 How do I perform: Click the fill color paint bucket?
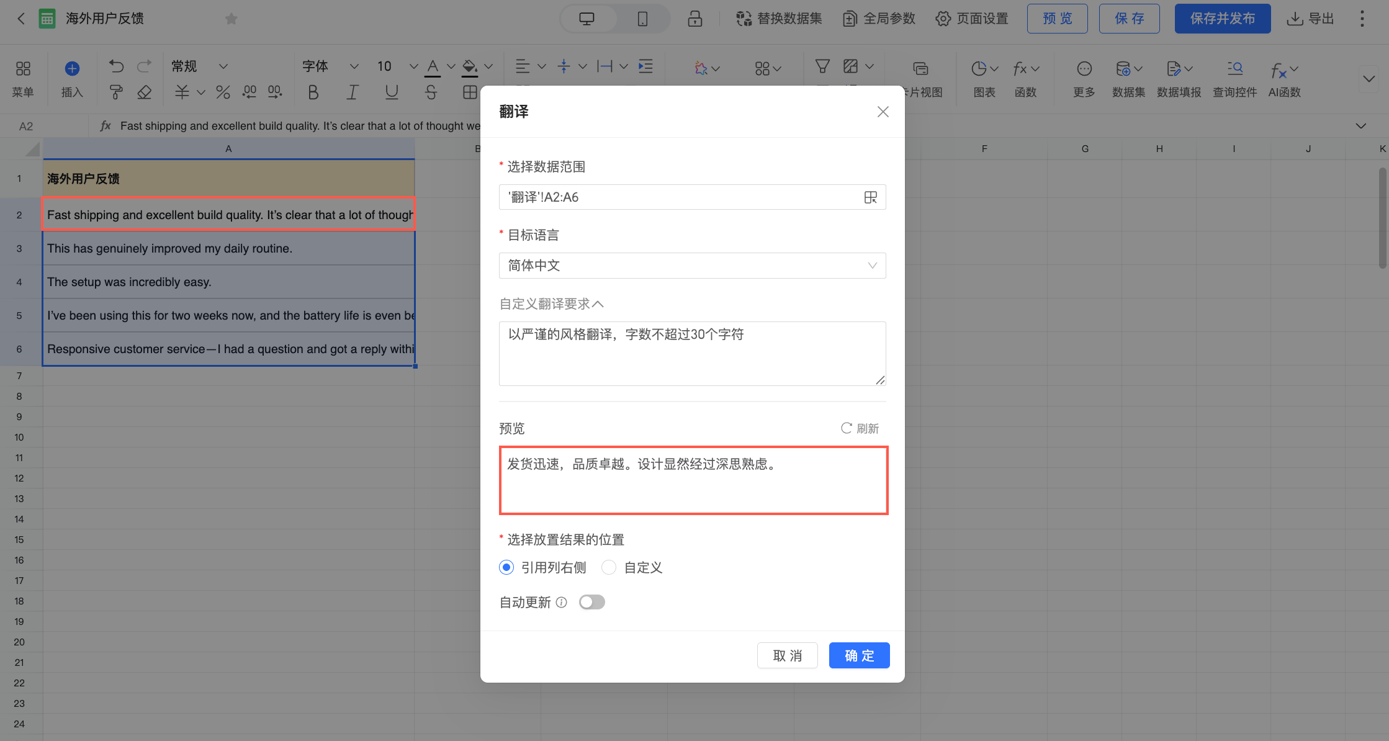point(470,66)
